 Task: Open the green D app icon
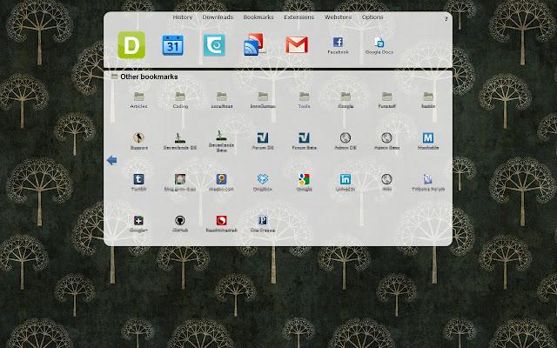[131, 45]
